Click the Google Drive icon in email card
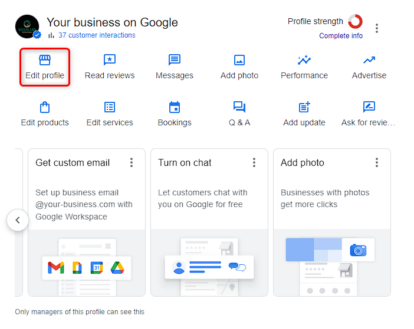The image size is (414, 329). 117,268
